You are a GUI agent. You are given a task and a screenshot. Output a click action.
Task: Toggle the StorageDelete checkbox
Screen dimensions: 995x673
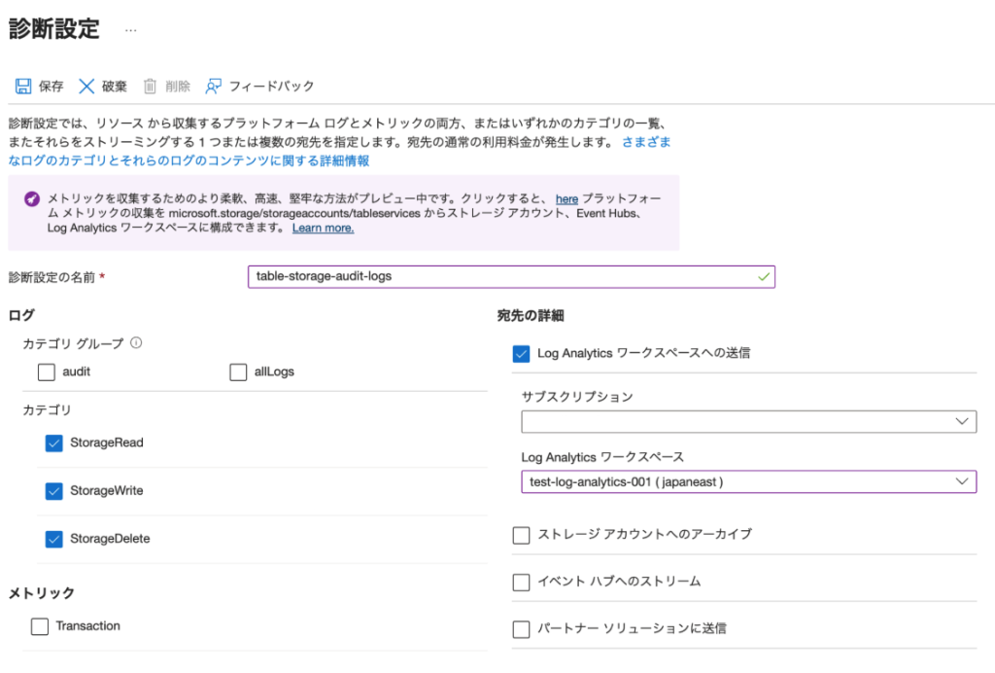point(54,539)
